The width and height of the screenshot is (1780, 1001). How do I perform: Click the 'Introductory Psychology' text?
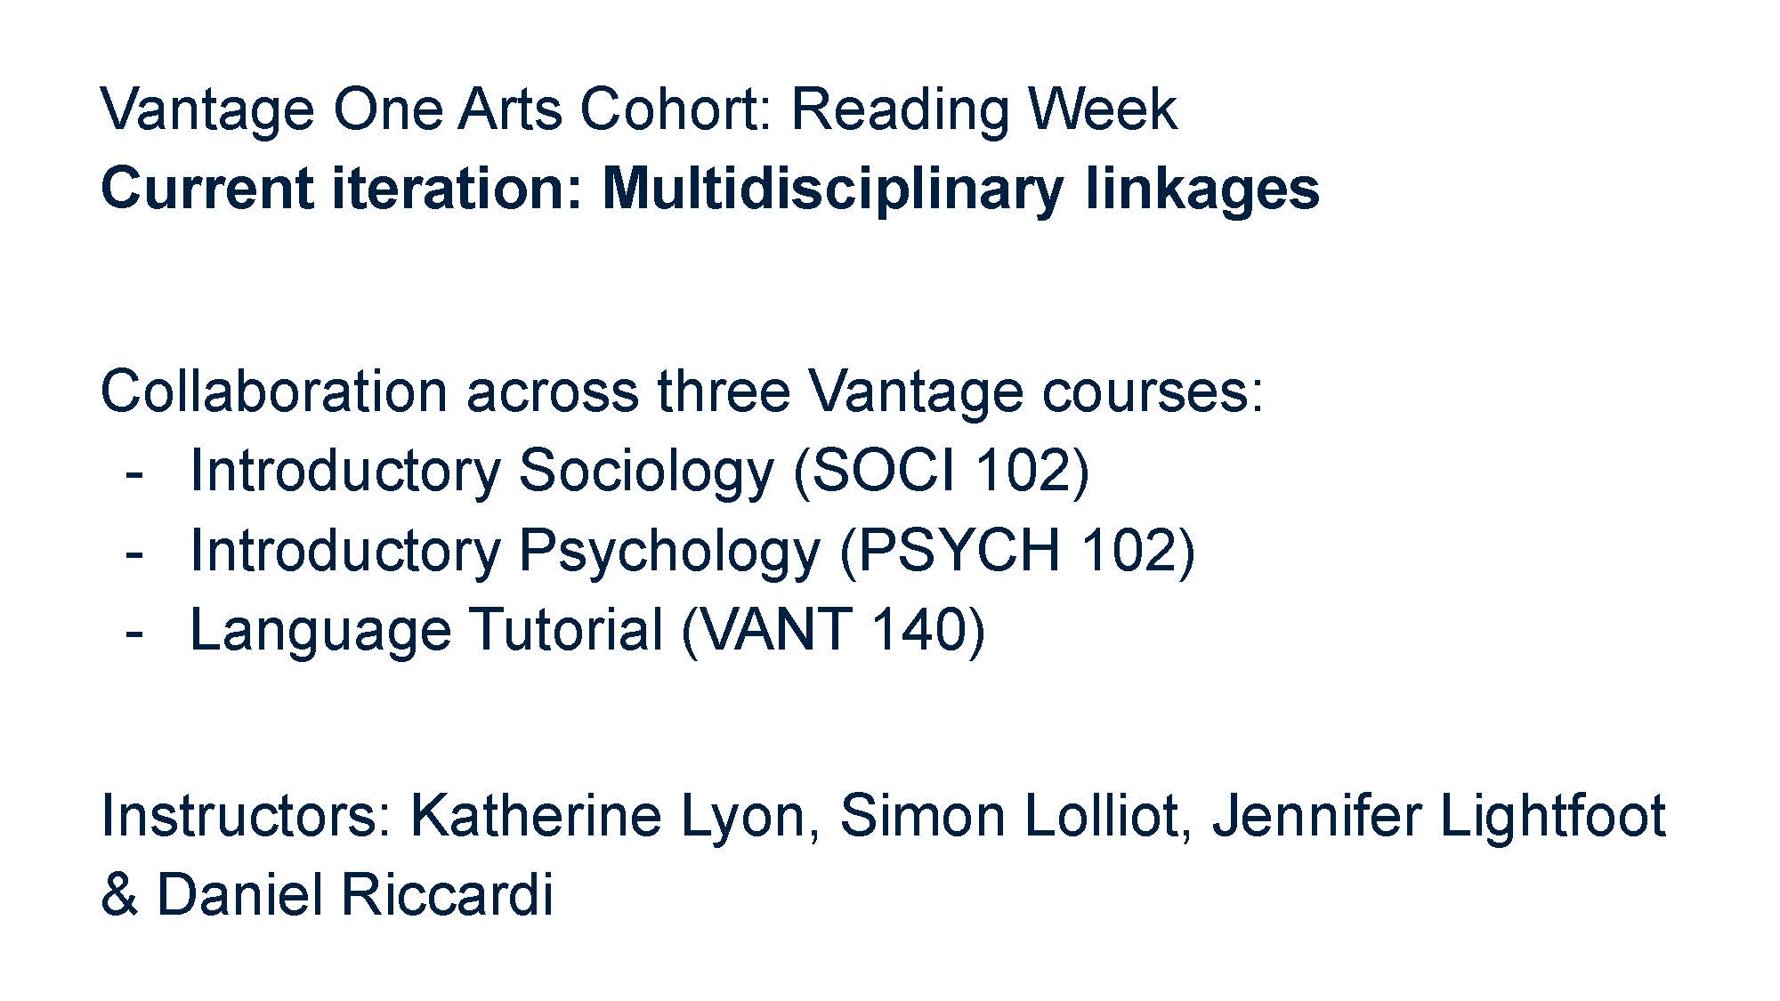pyautogui.click(x=505, y=550)
